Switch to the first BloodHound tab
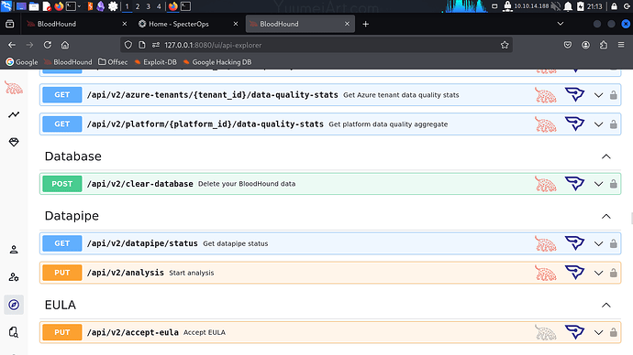 pos(77,24)
